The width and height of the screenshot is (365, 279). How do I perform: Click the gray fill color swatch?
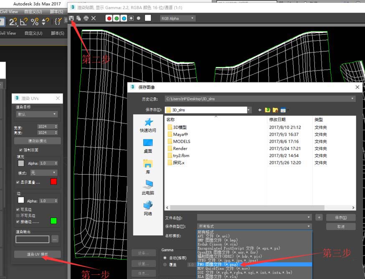pyautogui.click(x=21, y=163)
